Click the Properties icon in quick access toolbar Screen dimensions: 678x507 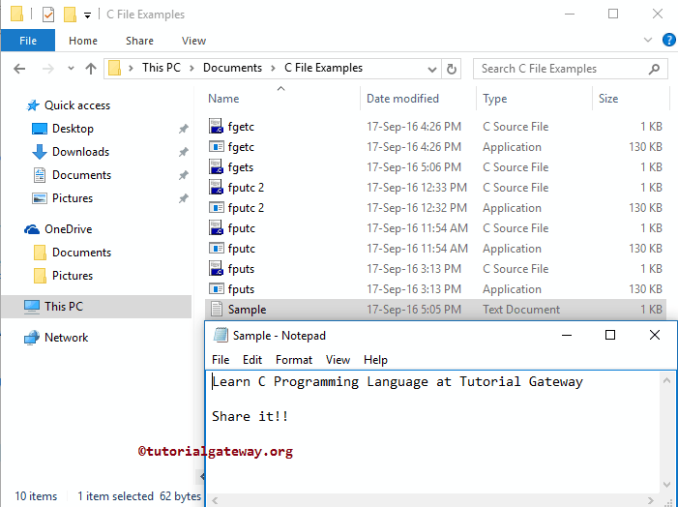(48, 15)
